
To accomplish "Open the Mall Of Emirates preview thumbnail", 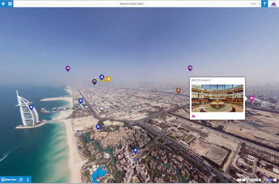I will pos(217,98).
